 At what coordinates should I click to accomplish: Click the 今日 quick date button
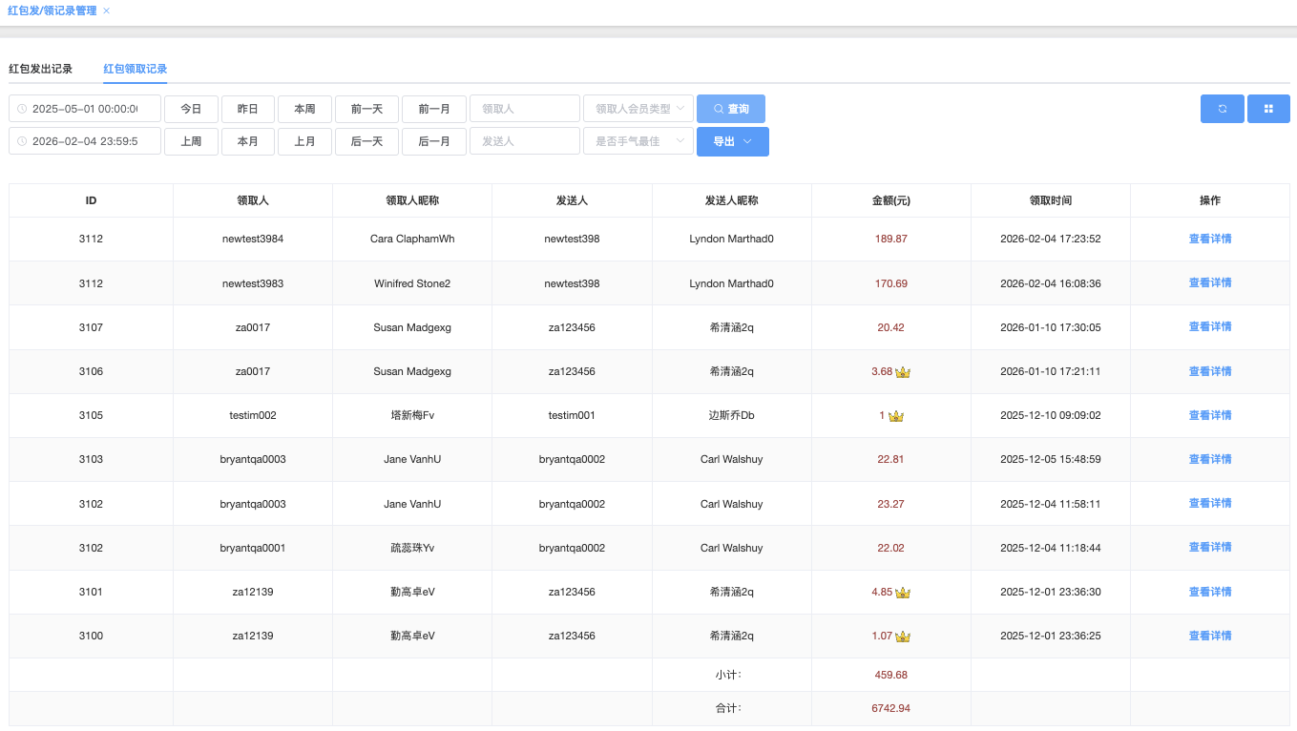coord(191,109)
